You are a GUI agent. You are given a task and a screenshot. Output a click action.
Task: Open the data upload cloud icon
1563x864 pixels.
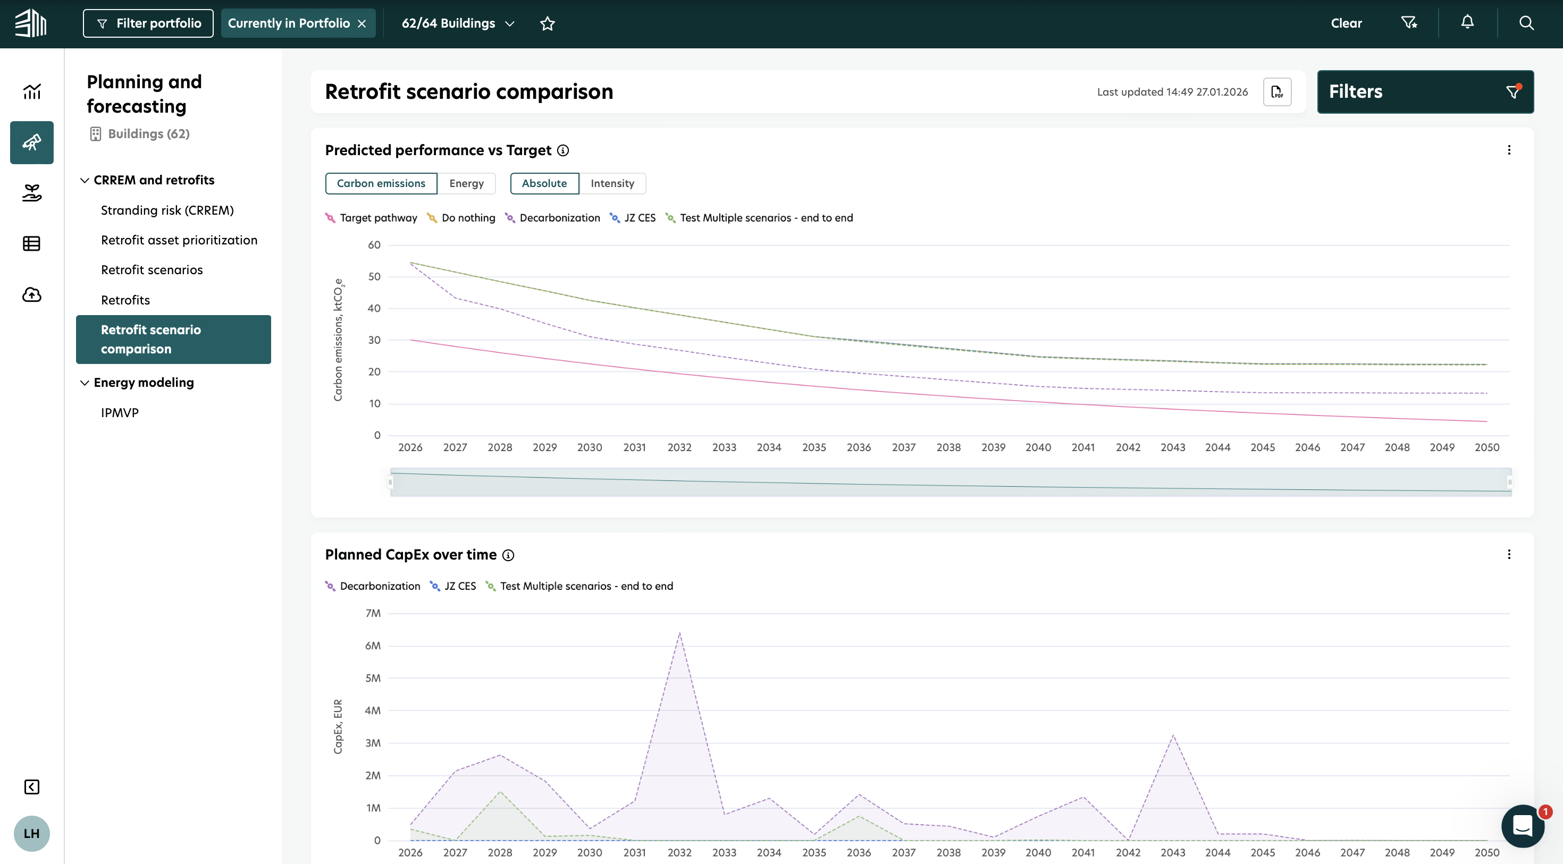click(31, 295)
